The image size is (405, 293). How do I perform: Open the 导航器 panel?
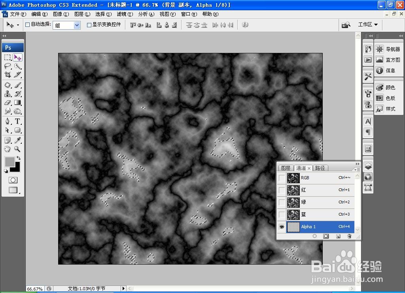tap(388, 49)
